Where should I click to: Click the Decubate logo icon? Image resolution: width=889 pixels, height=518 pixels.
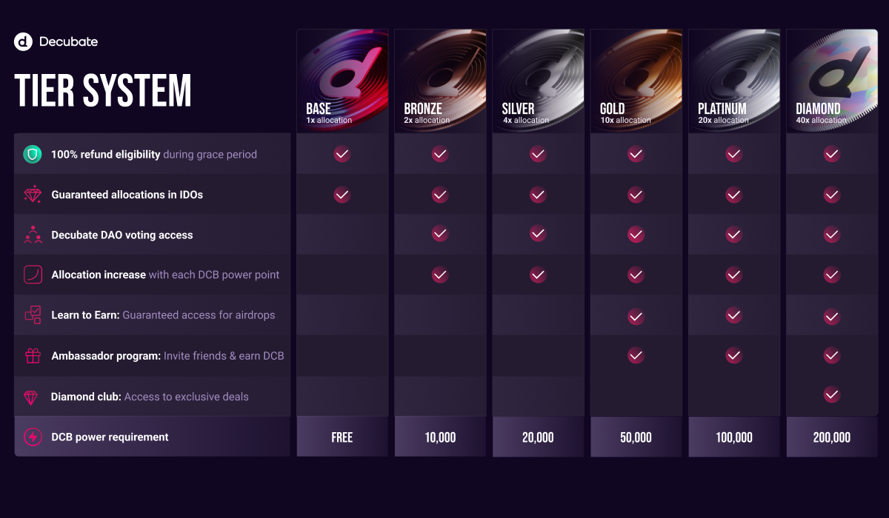click(23, 41)
